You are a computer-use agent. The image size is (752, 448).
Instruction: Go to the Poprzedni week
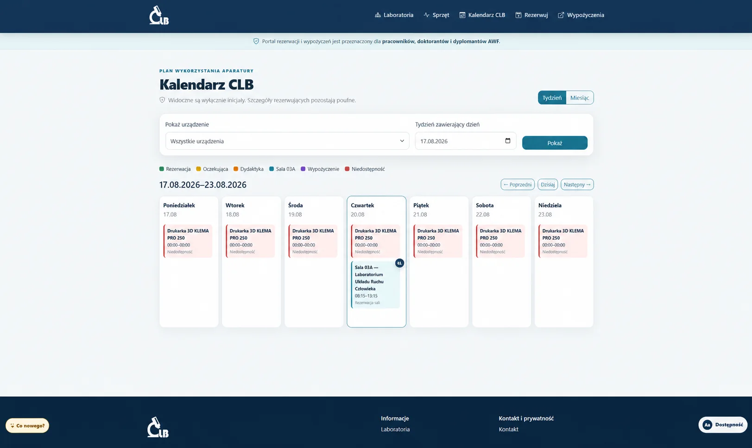point(518,184)
